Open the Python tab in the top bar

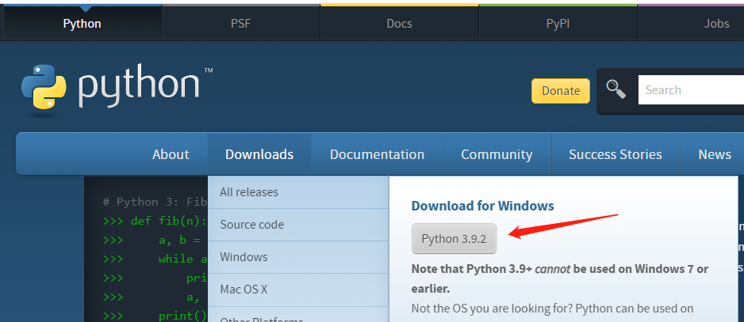coord(82,23)
